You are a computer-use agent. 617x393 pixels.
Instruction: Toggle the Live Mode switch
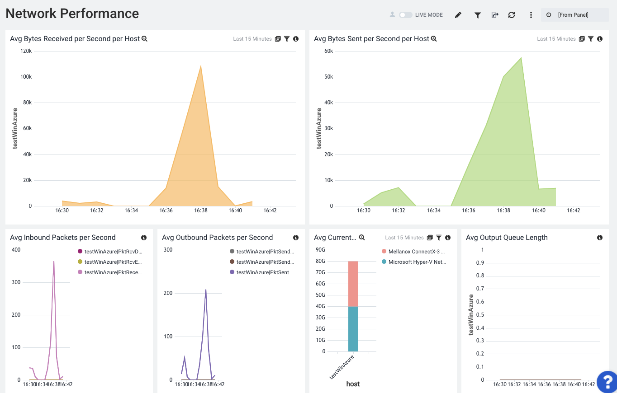coord(405,15)
